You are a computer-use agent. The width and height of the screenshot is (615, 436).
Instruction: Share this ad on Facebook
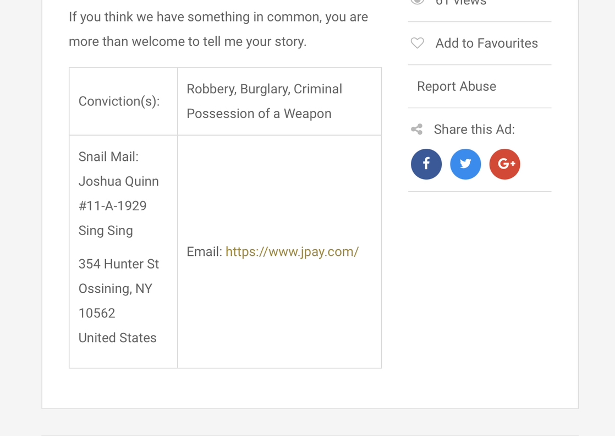[426, 164]
